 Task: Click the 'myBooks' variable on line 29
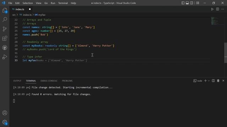point(37,46)
